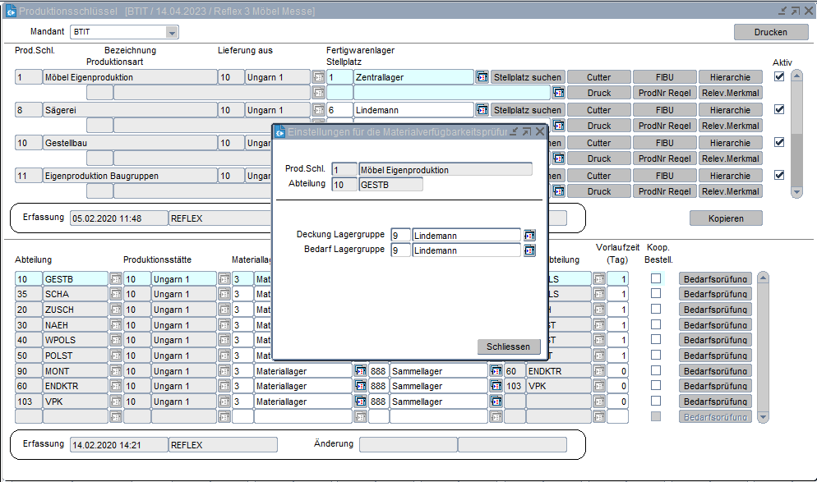Open lookup icon next to Deckung Lagergruppe Lindemann
Image resolution: width=817 pixels, height=482 pixels.
[x=529, y=235]
